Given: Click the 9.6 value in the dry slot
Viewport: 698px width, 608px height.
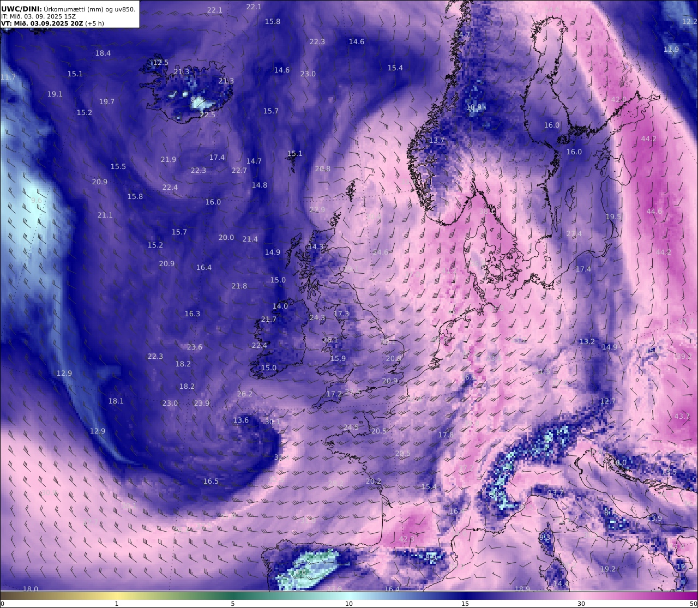Looking at the screenshot, I should [x=36, y=200].
